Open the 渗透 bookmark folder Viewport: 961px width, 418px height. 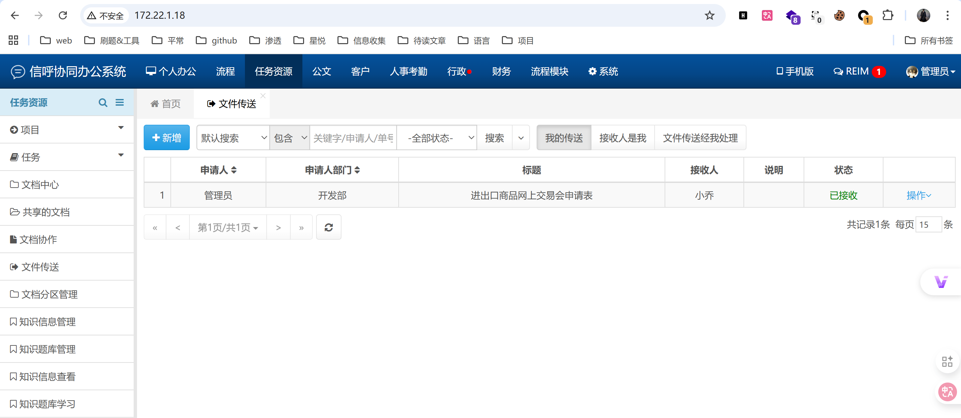point(266,40)
